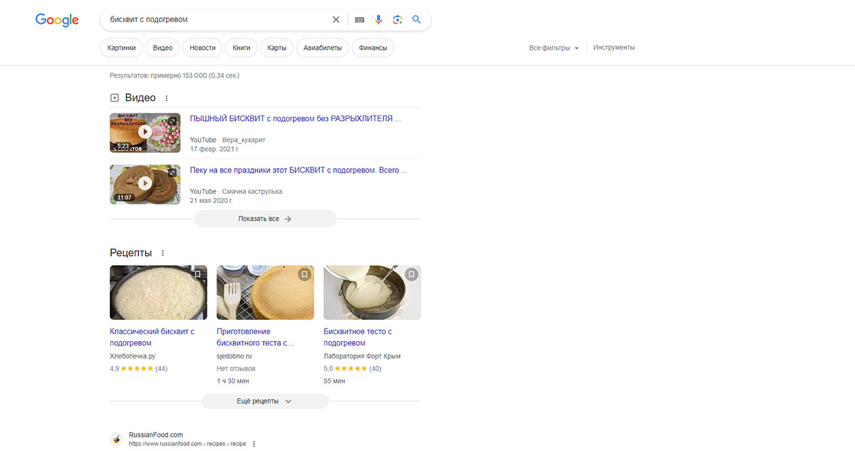Open RussianFood.com result options menu
The width and height of the screenshot is (855, 451).
(x=254, y=444)
